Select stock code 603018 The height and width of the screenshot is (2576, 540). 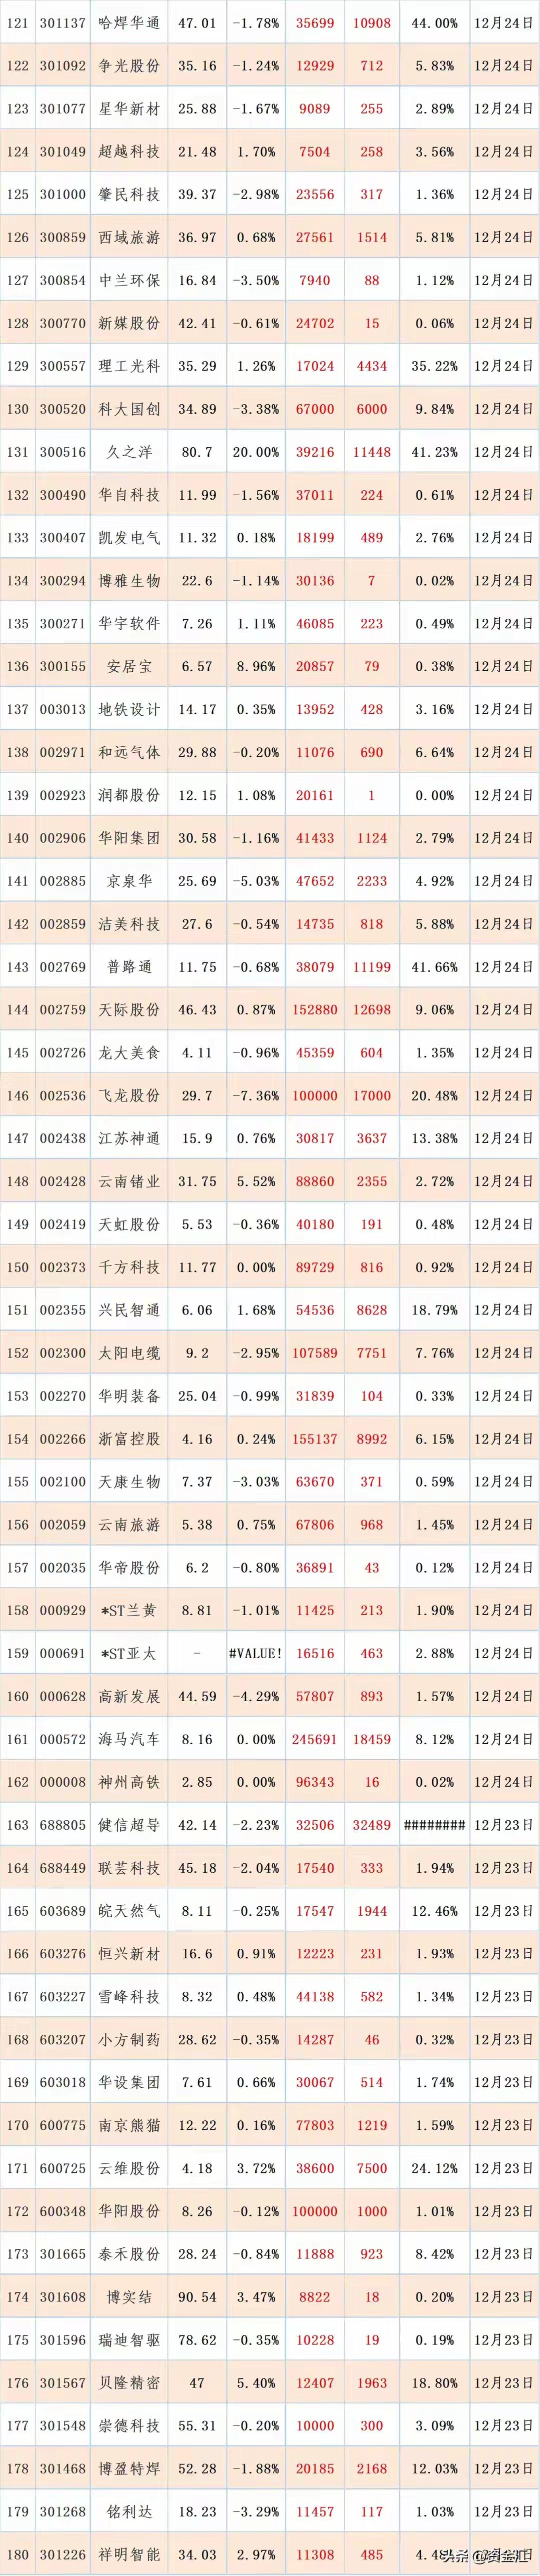[x=63, y=2083]
